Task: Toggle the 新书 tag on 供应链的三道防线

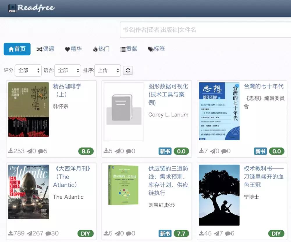Action: (x=164, y=233)
